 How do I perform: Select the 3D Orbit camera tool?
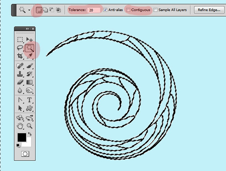tap(29, 118)
